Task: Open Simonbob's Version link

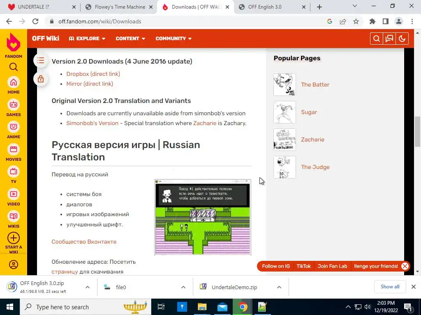Action: 93,123
